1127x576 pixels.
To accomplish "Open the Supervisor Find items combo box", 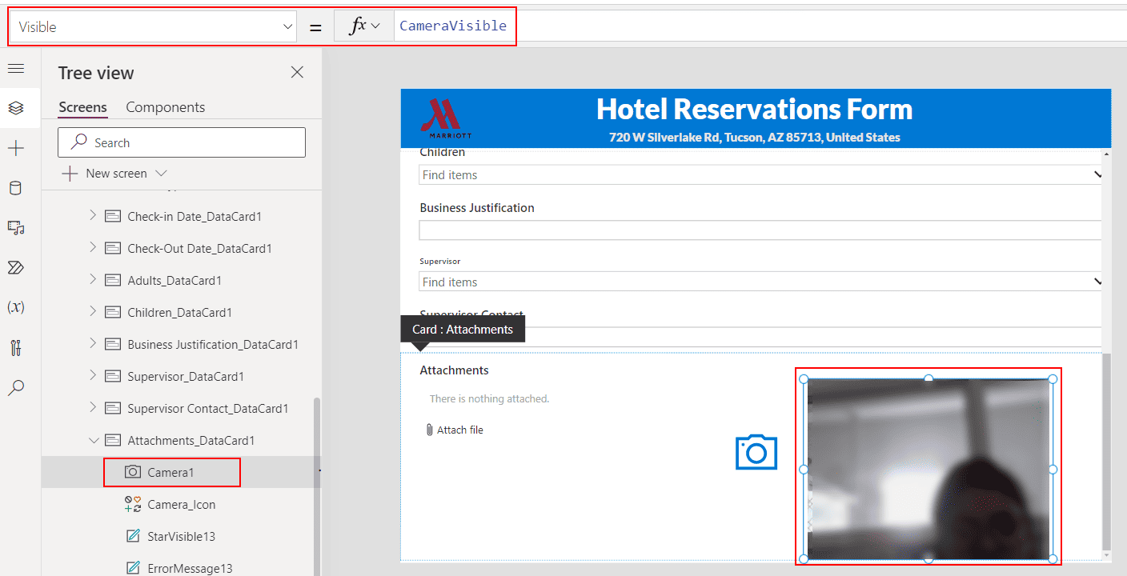I will click(x=760, y=282).
